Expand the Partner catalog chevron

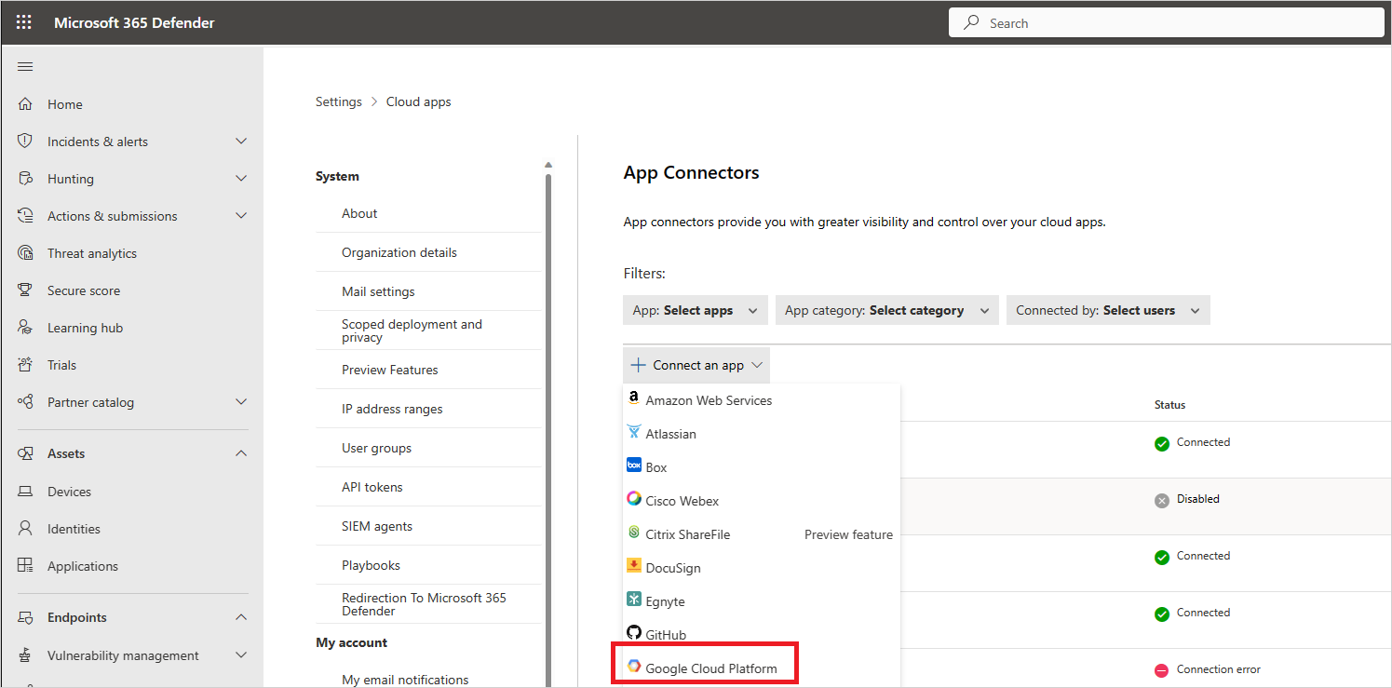point(241,402)
